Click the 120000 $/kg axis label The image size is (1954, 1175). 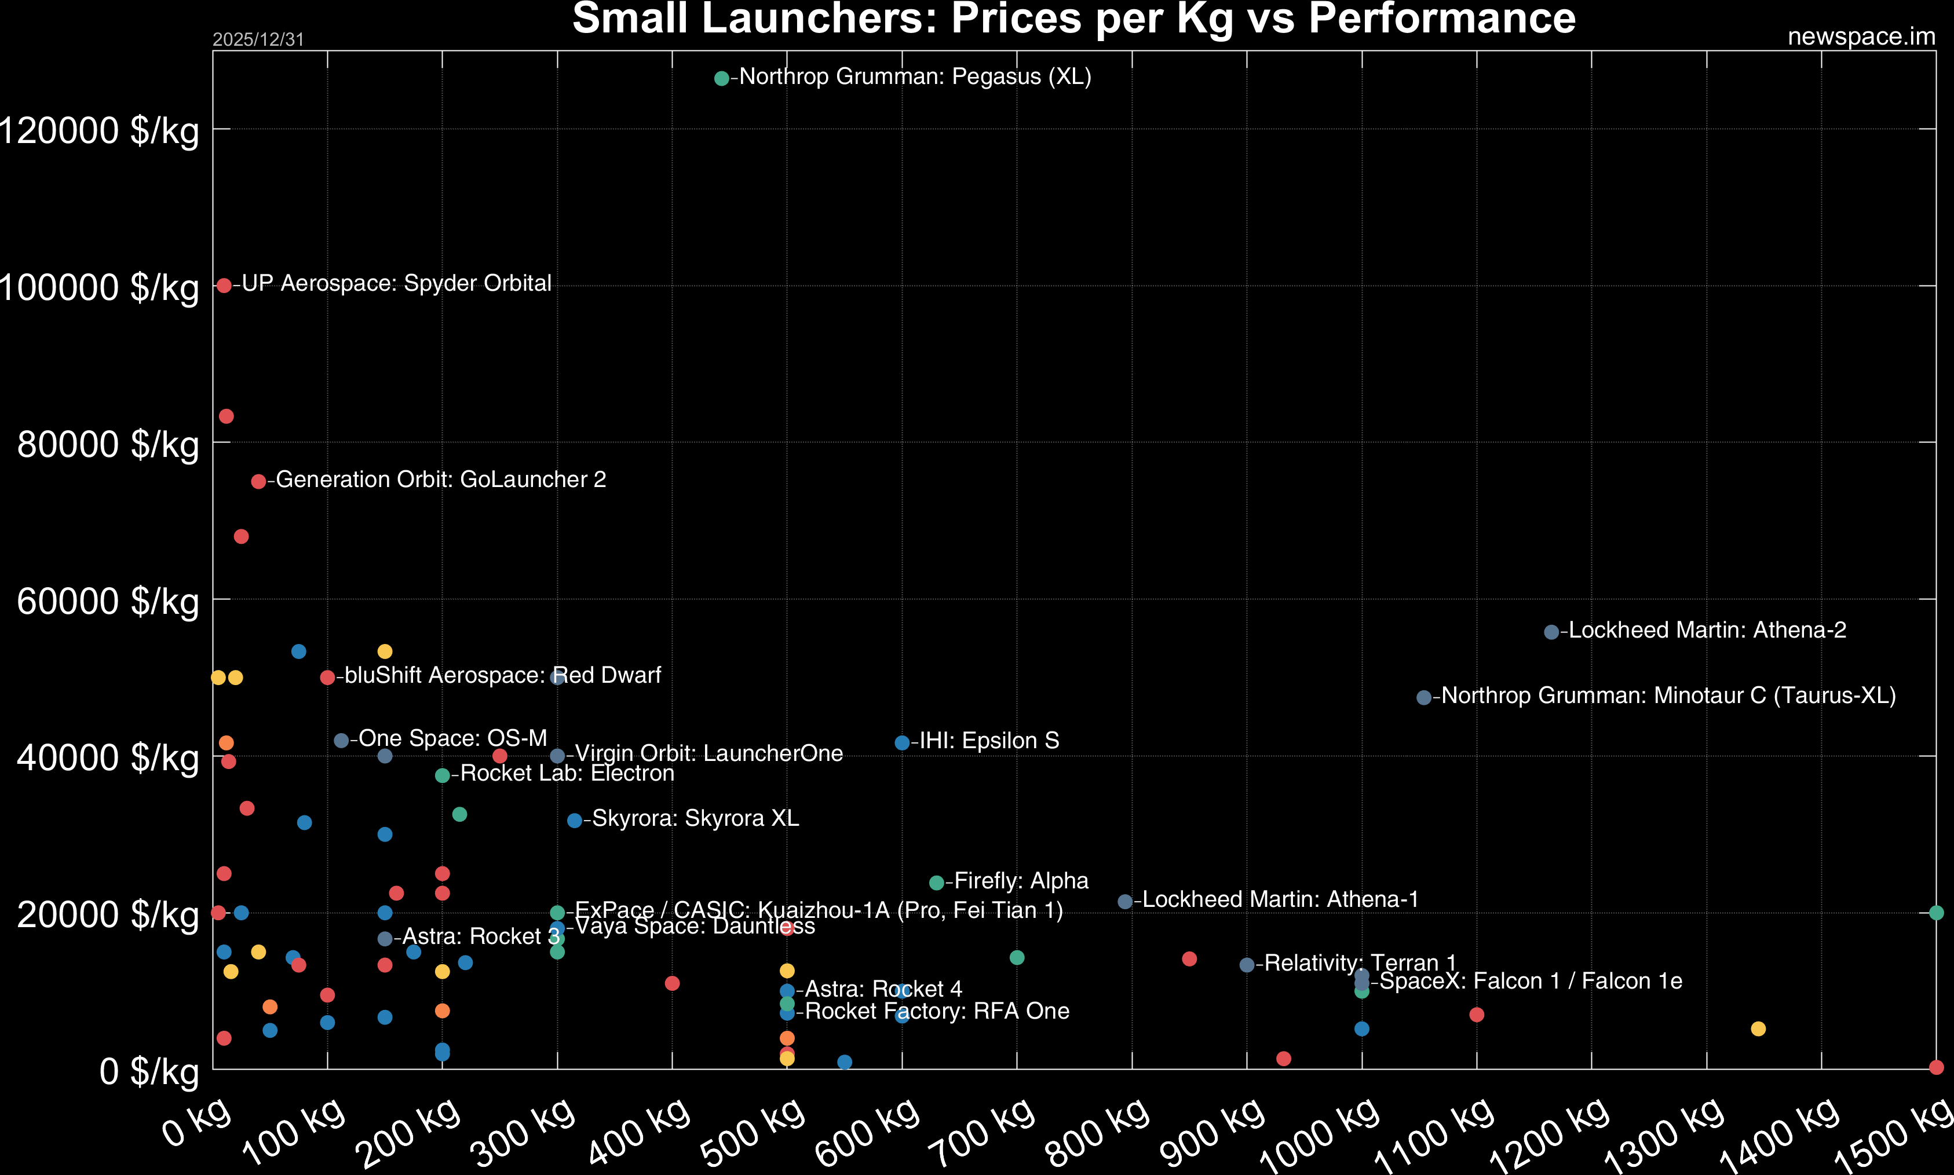[x=99, y=130]
